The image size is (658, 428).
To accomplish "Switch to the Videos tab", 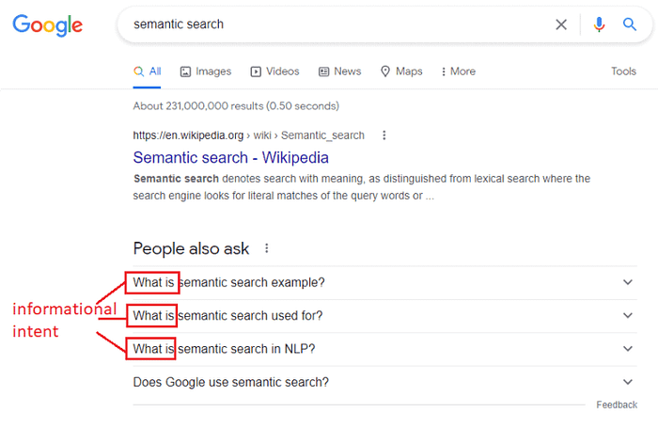I will coord(274,71).
